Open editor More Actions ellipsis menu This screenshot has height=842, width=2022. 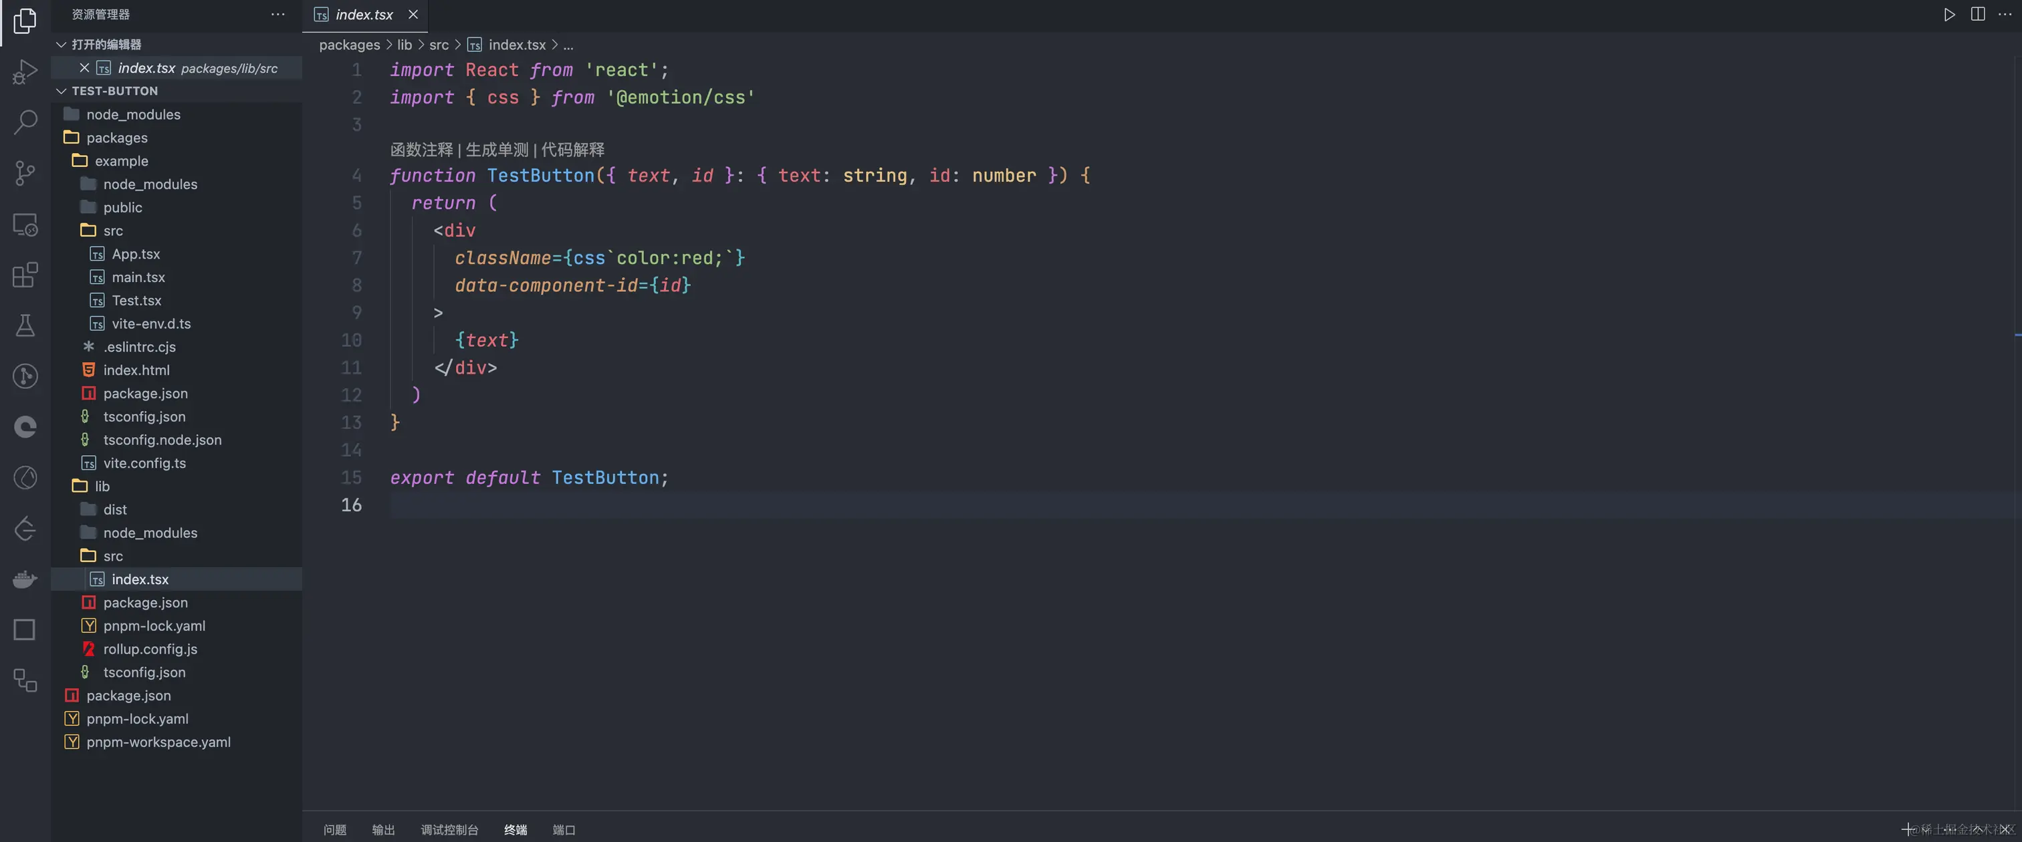[x=2004, y=14]
